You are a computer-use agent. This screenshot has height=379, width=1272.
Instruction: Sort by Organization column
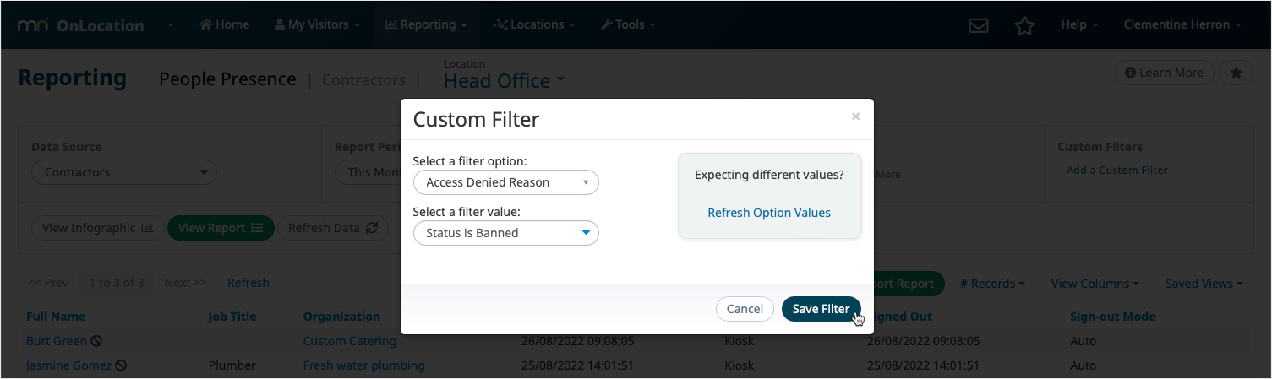[x=341, y=317]
